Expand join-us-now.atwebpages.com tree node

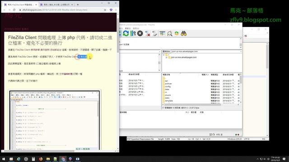(167, 57)
